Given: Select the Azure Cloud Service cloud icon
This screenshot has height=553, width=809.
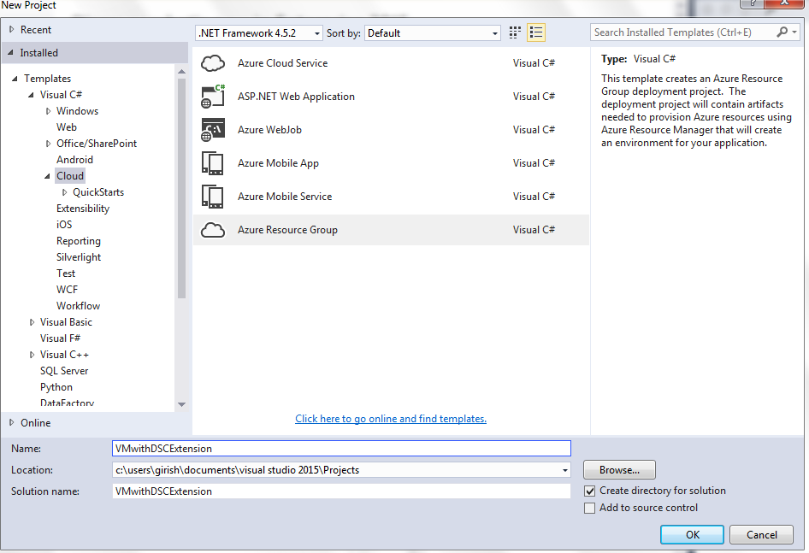Looking at the screenshot, I should [x=213, y=63].
